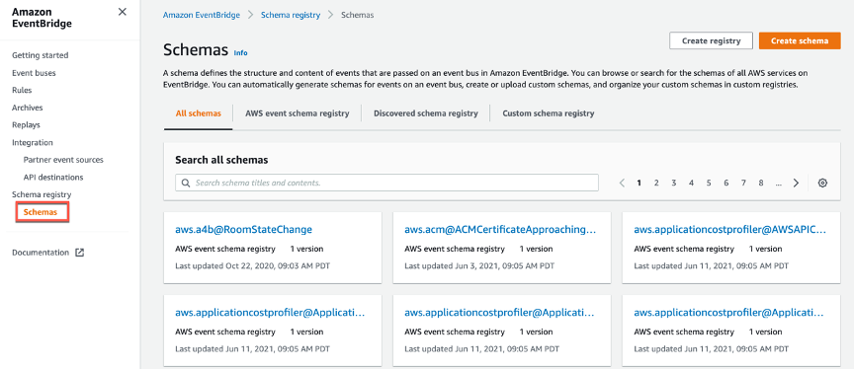
Task: Click the pagination ellipsis for more pages
Action: coord(778,184)
